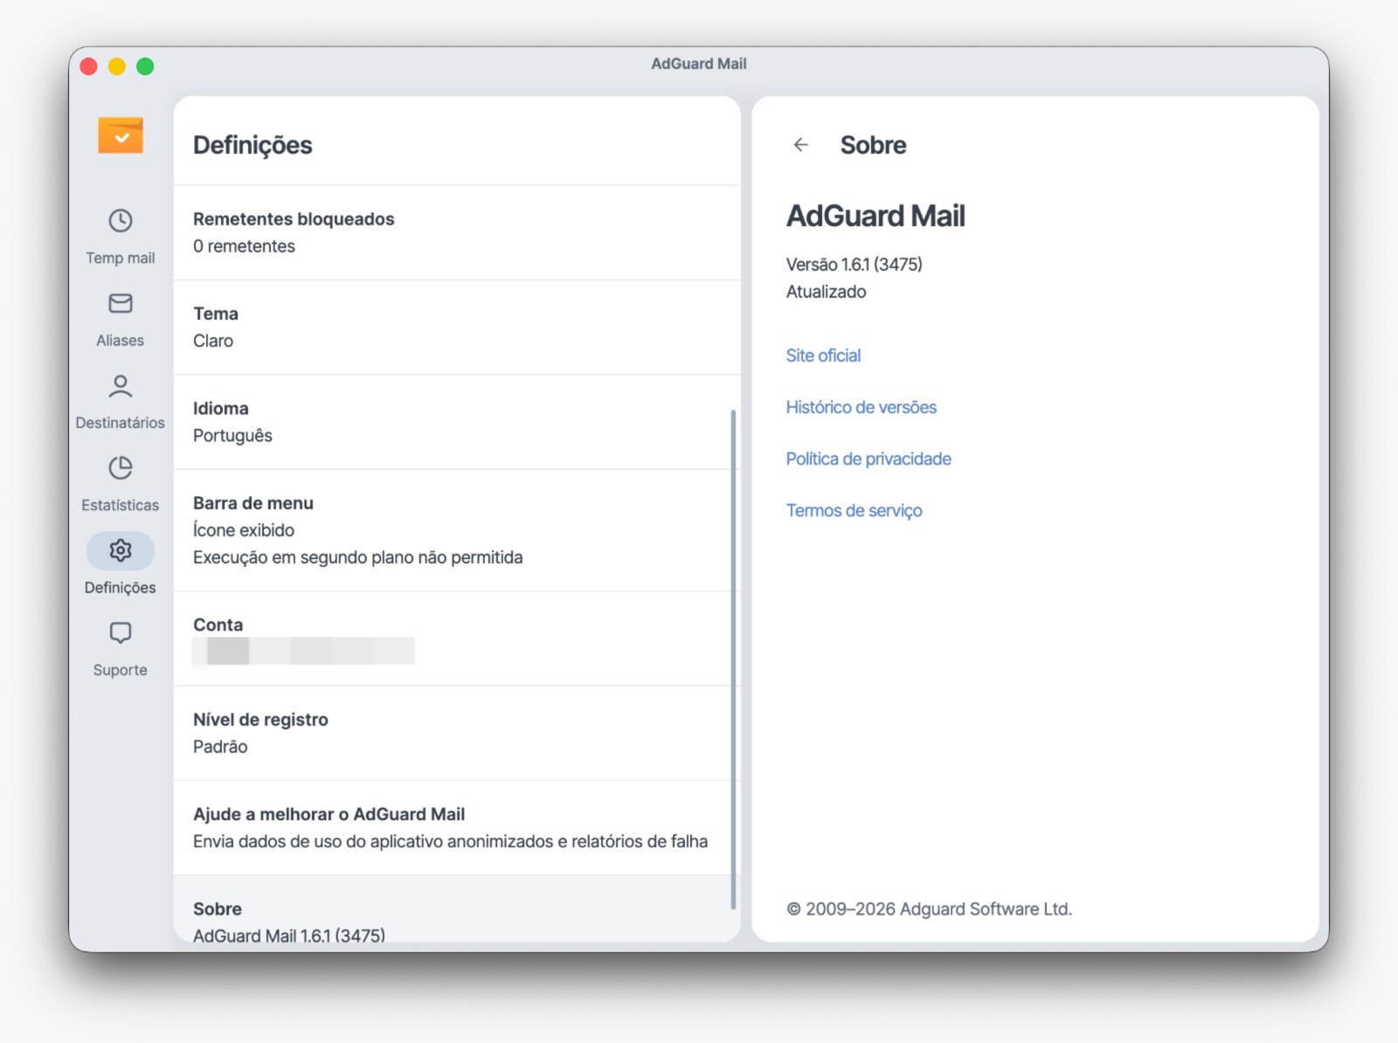The height and width of the screenshot is (1043, 1398).
Task: Open the Barra de menu setting
Action: point(457,530)
